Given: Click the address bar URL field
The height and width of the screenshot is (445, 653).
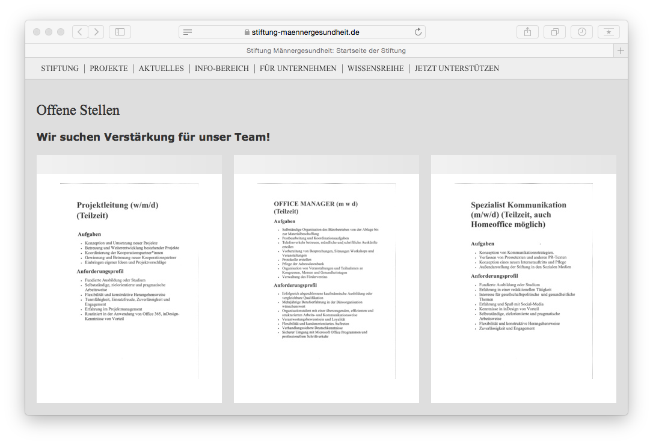Looking at the screenshot, I should click(x=305, y=32).
